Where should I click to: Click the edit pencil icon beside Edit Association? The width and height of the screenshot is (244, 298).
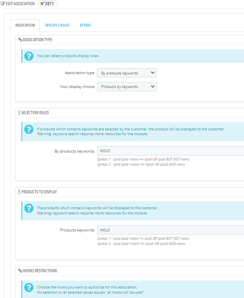coord(3,4)
